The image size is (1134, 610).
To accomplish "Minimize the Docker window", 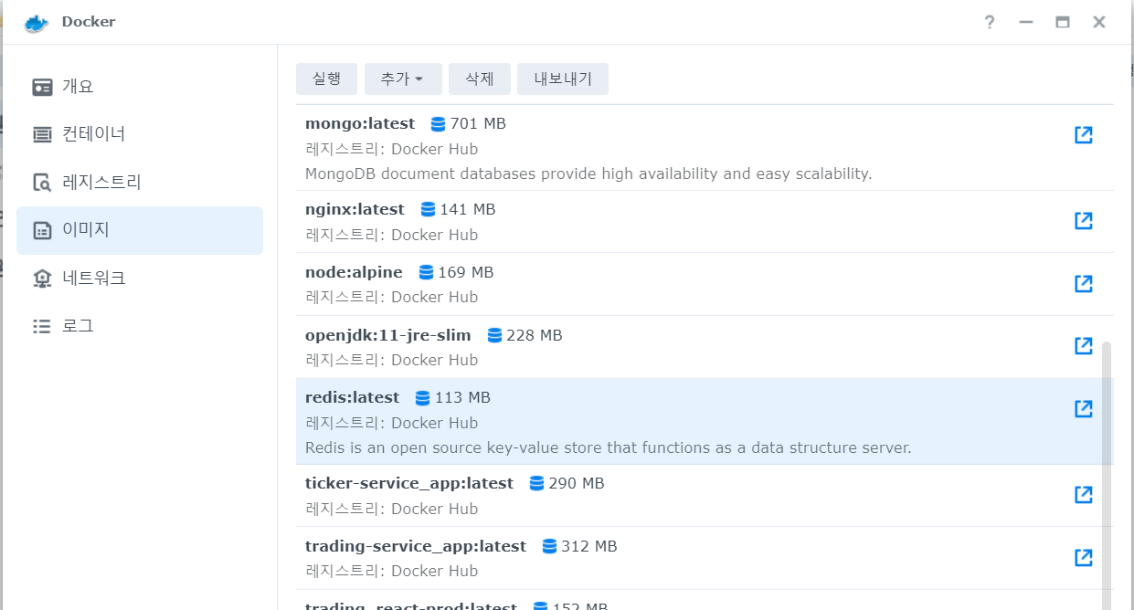I will point(1026,22).
